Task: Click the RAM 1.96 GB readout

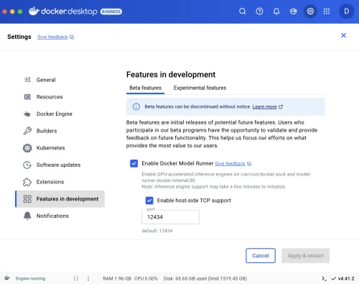Action: [x=117, y=278]
